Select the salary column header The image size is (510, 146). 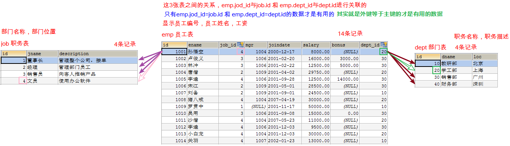(x=316, y=45)
